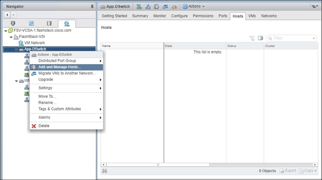Pin the Navigator panel

coord(92,6)
